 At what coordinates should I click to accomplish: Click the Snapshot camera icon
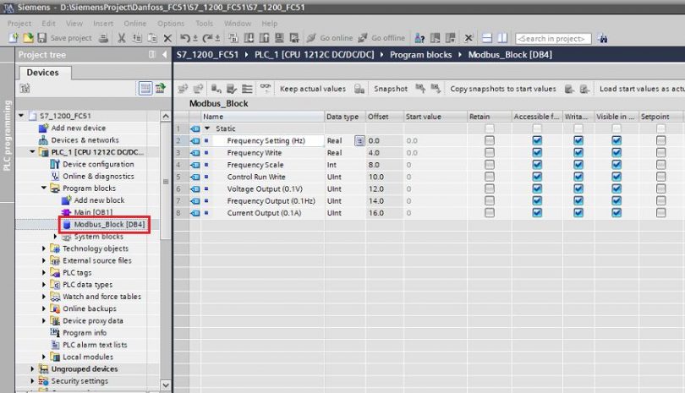(x=359, y=89)
